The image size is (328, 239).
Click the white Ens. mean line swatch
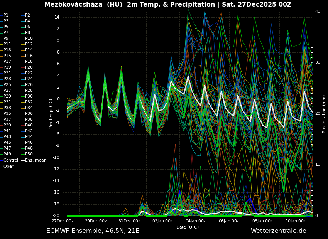23,160
